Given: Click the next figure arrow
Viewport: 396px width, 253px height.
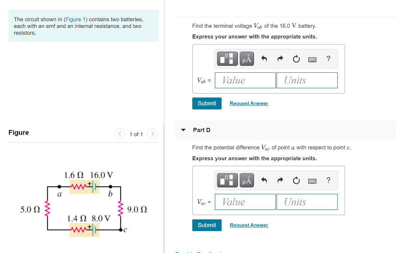Looking at the screenshot, I should click(152, 133).
